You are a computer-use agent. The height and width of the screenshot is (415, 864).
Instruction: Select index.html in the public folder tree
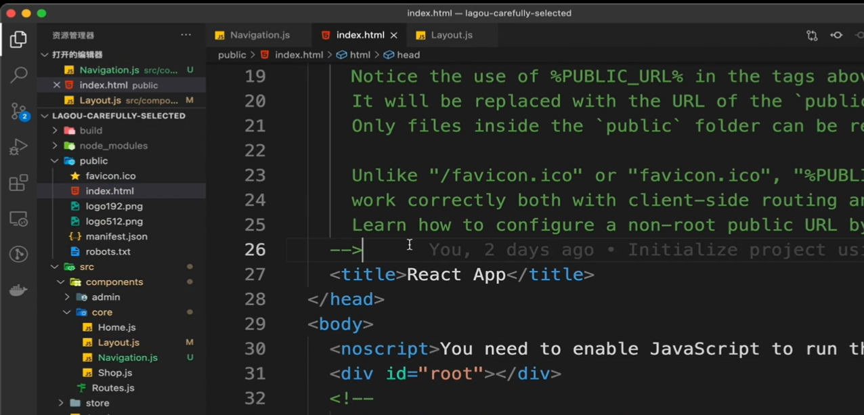109,191
